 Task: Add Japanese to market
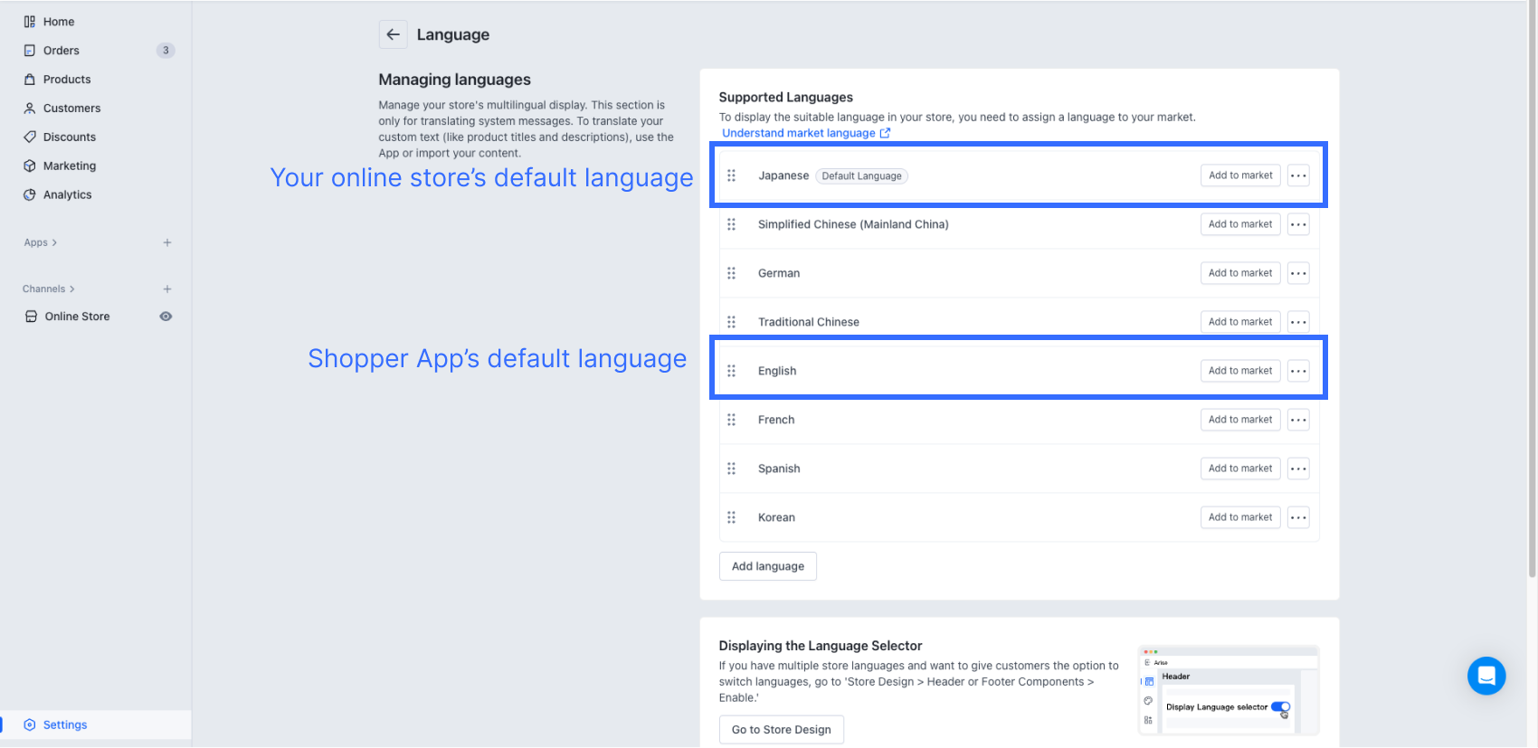point(1240,175)
